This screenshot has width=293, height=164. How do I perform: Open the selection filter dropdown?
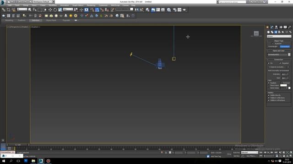[x=22, y=9]
